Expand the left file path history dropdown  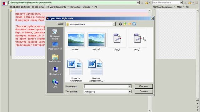tap(138, 2)
